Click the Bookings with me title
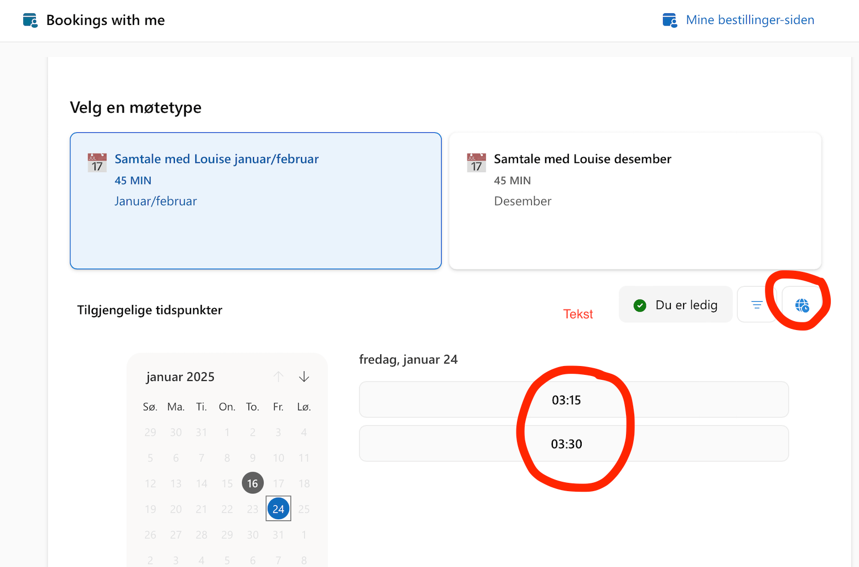 [106, 20]
